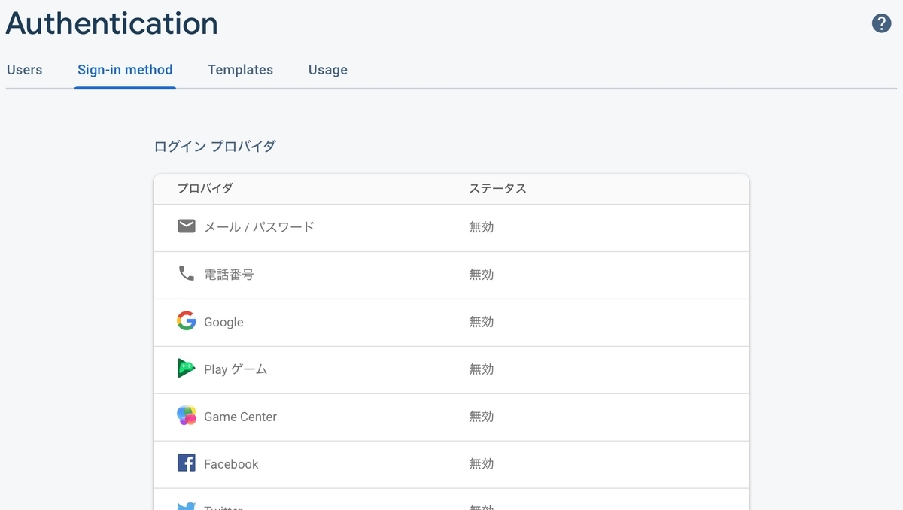Select the Facebook provider label
Image resolution: width=903 pixels, height=510 pixels.
coord(231,464)
